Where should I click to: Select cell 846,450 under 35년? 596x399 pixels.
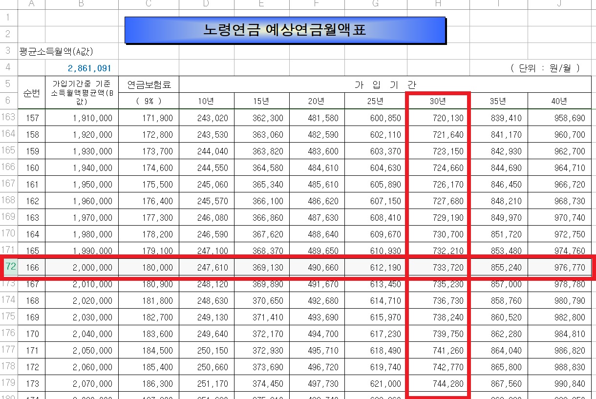coord(498,184)
